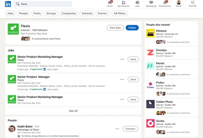Filter results by Jobs

click(10, 13)
